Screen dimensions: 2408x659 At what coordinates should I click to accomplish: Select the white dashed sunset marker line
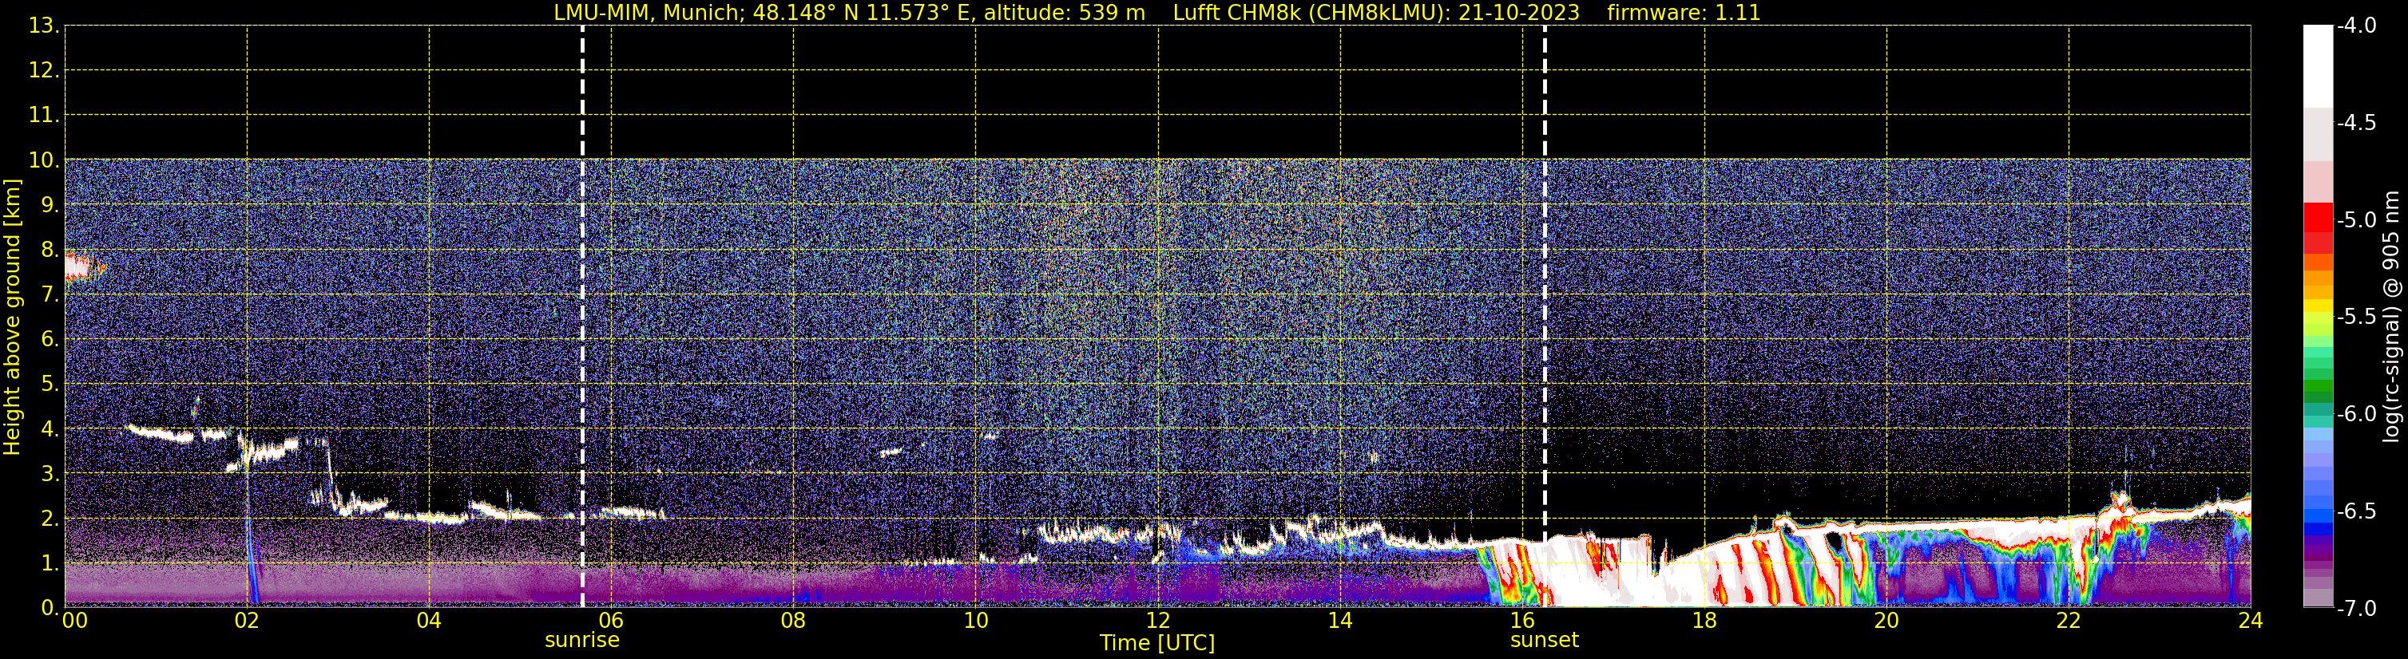1545,317
